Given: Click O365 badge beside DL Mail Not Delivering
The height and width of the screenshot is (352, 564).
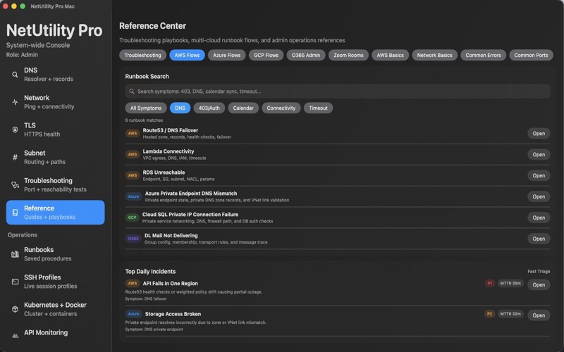Looking at the screenshot, I should pyautogui.click(x=133, y=239).
